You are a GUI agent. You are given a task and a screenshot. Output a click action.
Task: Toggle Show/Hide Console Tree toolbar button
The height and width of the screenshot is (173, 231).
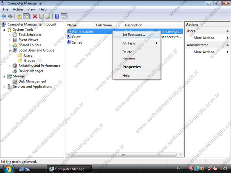(26, 16)
